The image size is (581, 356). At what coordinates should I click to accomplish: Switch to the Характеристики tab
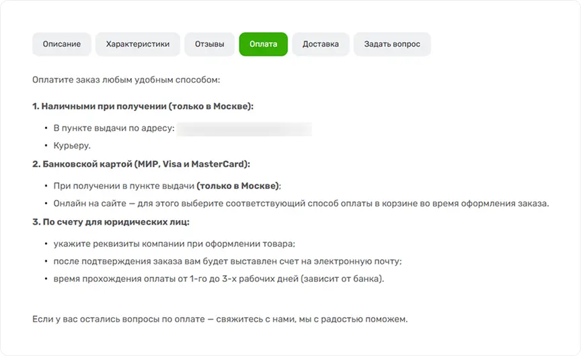coord(138,44)
